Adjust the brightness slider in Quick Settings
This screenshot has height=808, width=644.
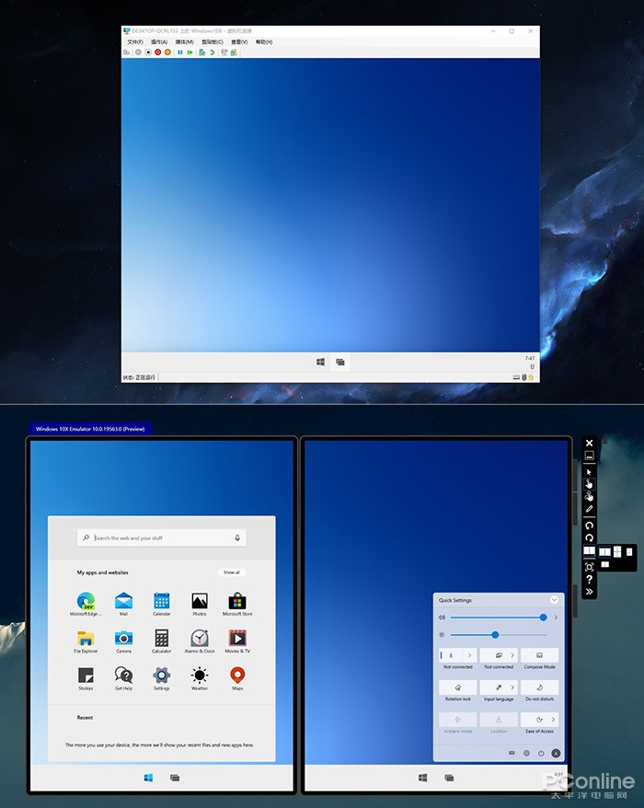(497, 635)
